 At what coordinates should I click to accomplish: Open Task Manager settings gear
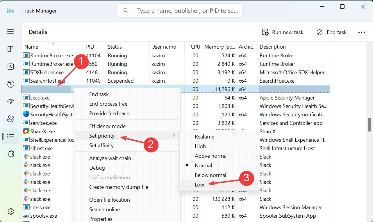(x=11, y=211)
